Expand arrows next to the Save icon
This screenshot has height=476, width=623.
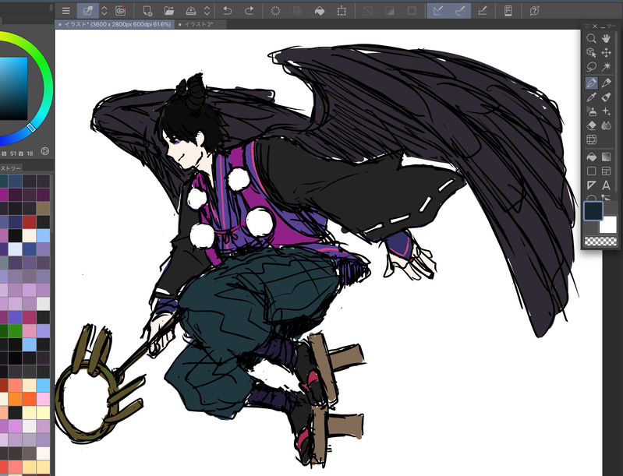tap(207, 11)
